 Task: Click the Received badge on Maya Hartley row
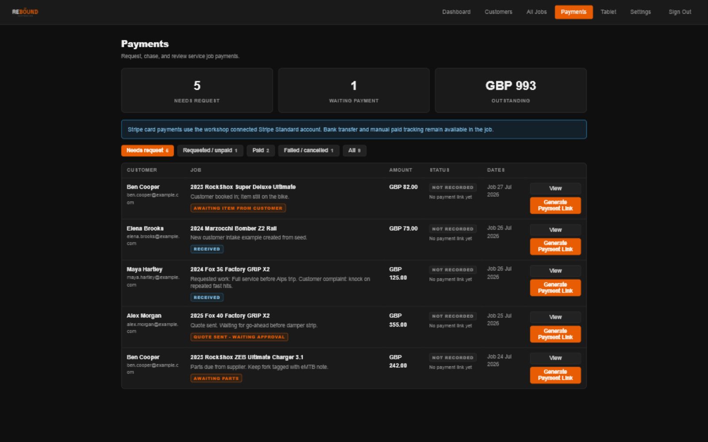pos(207,297)
